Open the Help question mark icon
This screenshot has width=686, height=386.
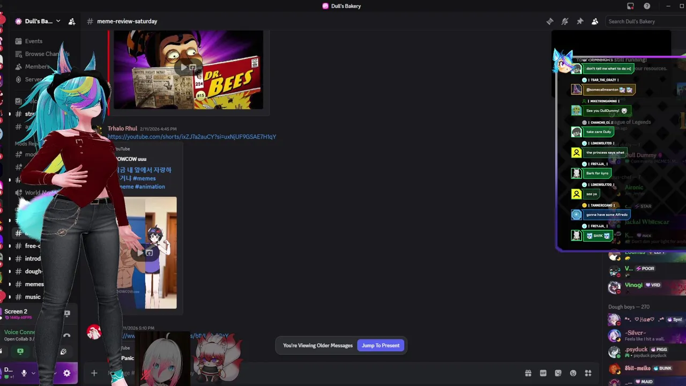[647, 6]
